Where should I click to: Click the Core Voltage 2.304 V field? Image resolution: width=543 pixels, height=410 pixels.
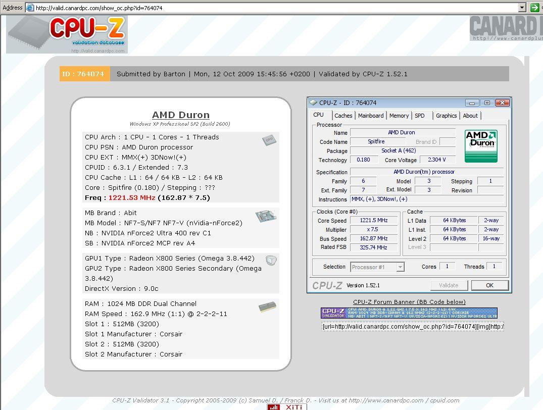coord(437,160)
